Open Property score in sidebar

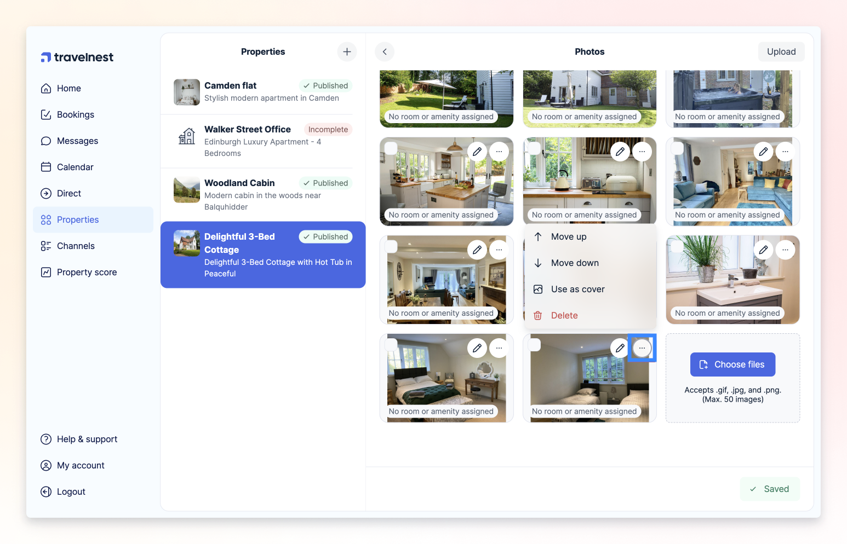[x=87, y=272]
